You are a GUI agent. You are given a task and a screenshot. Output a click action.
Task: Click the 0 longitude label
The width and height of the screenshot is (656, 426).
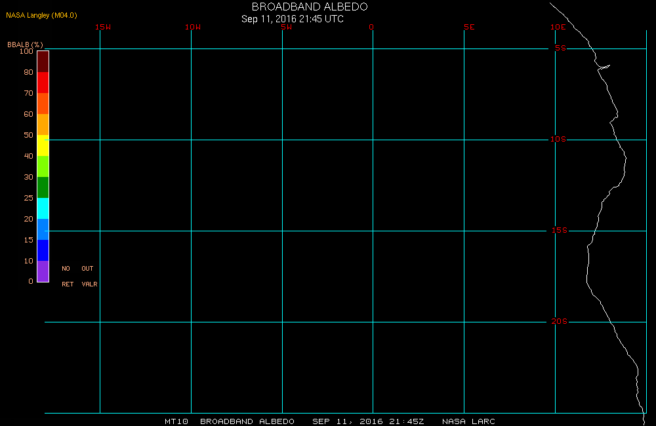point(371,27)
